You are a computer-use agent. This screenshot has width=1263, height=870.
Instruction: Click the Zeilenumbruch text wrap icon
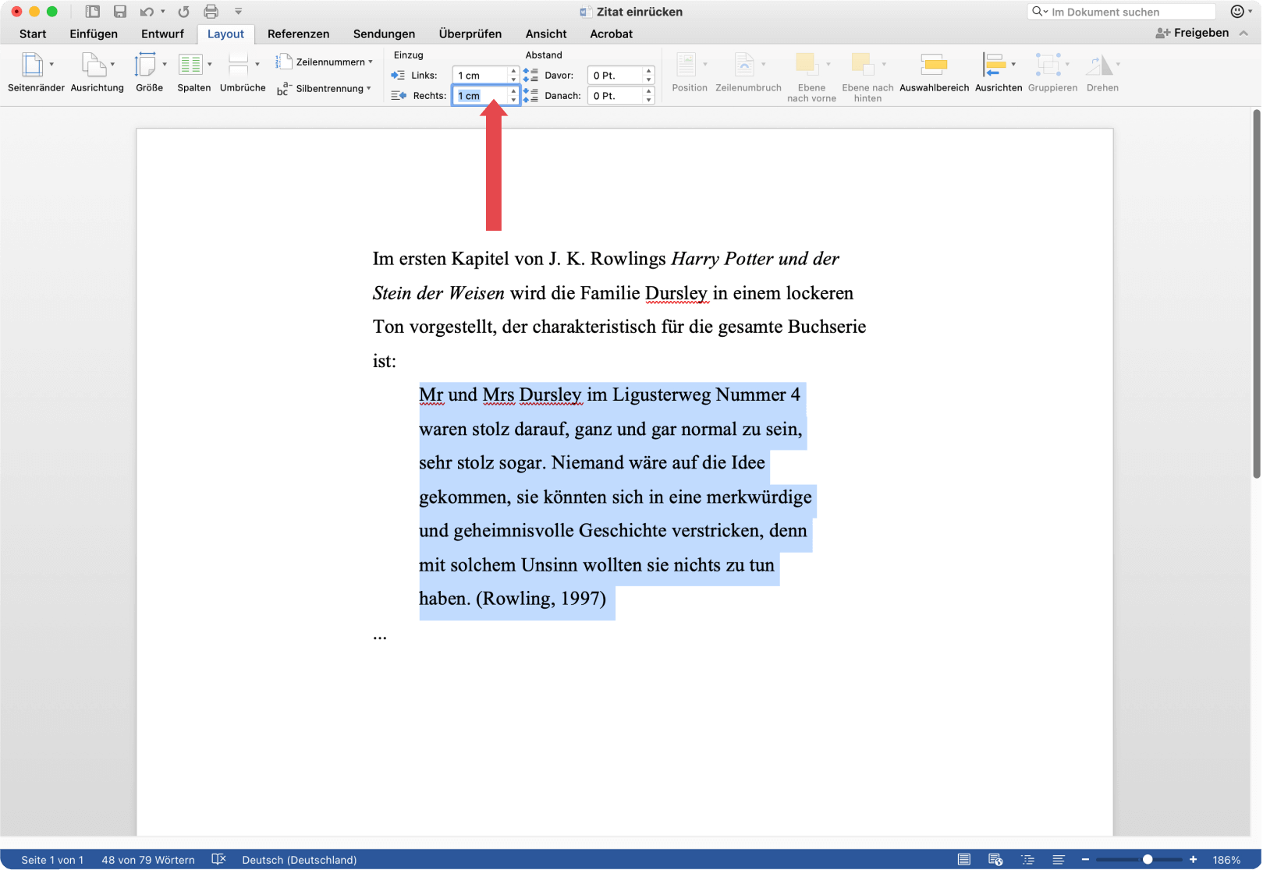click(745, 65)
